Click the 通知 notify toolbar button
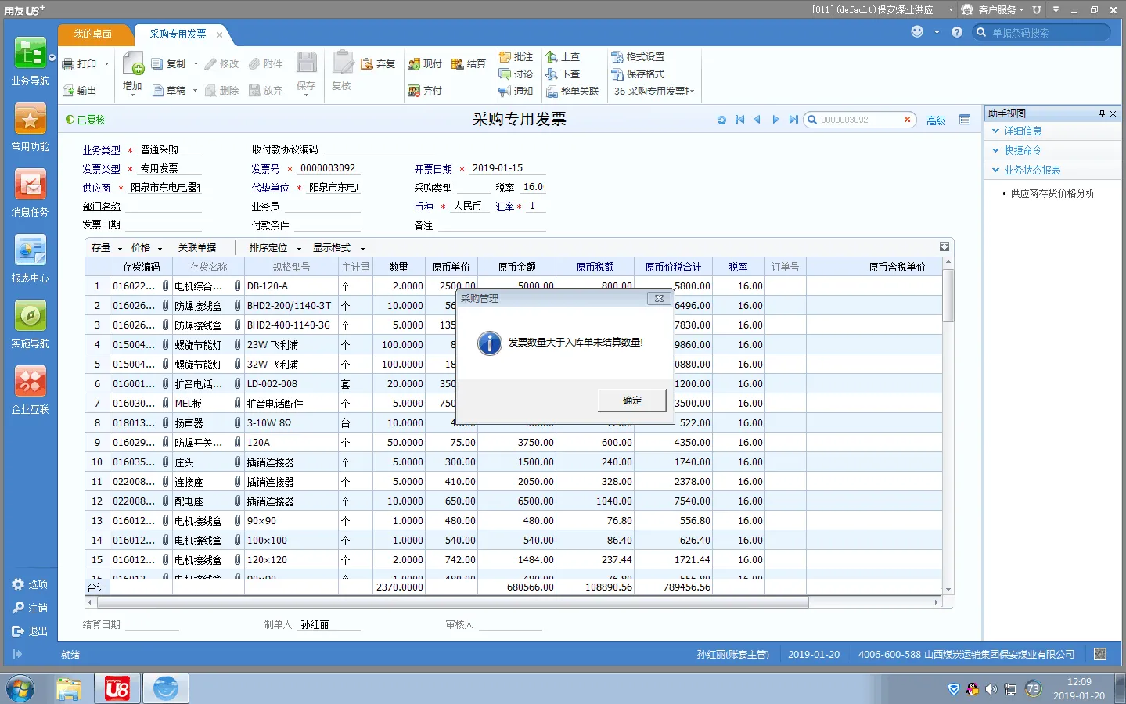This screenshot has width=1126, height=704. coord(516,92)
